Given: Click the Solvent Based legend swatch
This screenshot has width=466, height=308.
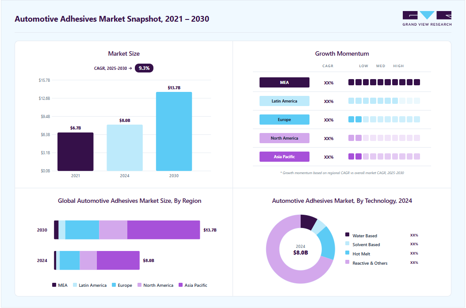Looking at the screenshot, I should pyautogui.click(x=347, y=243).
